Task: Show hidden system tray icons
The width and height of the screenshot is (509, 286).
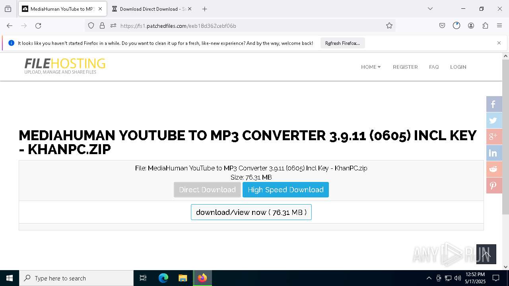Action: coord(429,278)
